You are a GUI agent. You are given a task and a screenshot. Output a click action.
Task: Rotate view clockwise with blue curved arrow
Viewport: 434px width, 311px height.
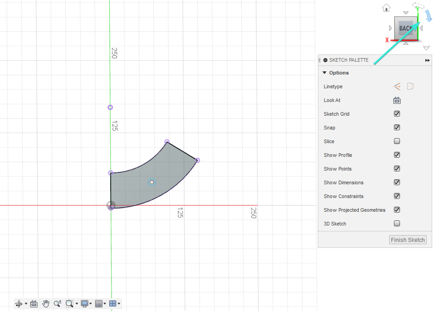[x=429, y=16]
